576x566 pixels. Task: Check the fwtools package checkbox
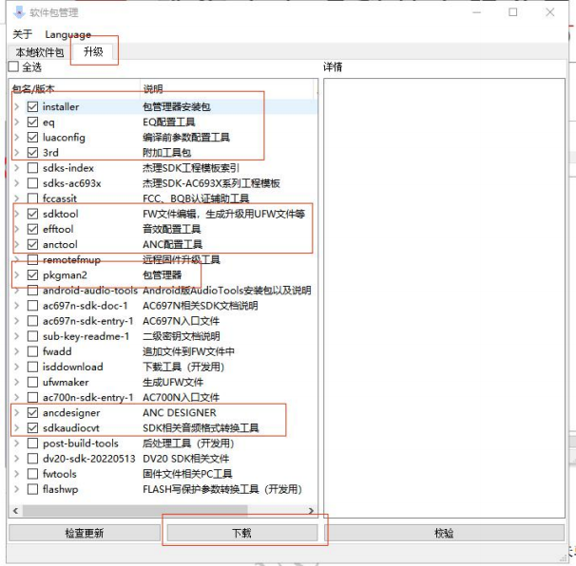point(32,474)
